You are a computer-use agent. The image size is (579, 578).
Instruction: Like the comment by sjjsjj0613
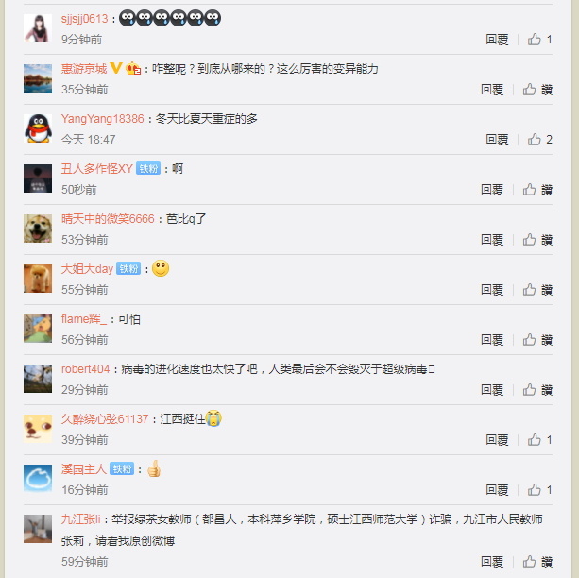tap(539, 40)
